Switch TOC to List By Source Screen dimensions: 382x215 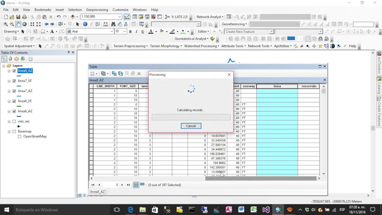10,59
